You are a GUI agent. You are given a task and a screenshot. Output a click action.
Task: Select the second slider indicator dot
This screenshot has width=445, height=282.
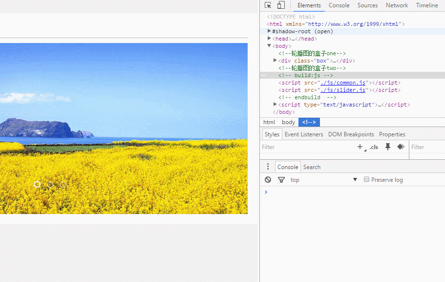click(x=50, y=185)
